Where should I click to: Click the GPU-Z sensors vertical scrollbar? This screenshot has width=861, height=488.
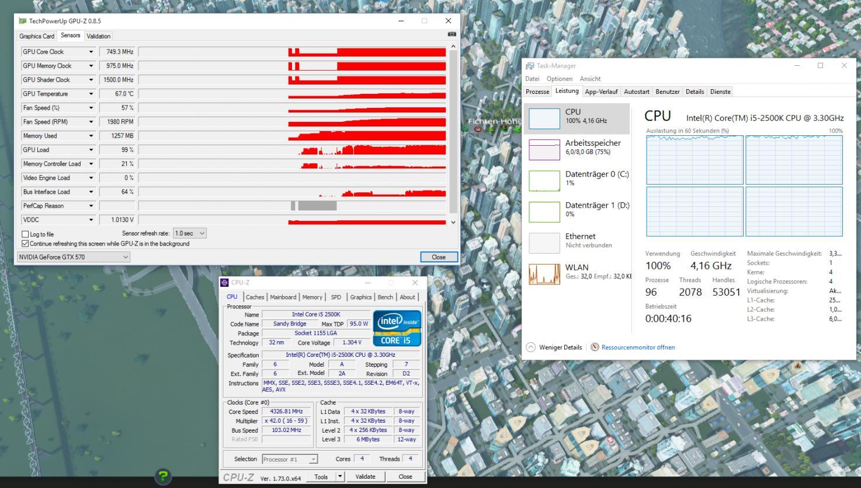454,131
